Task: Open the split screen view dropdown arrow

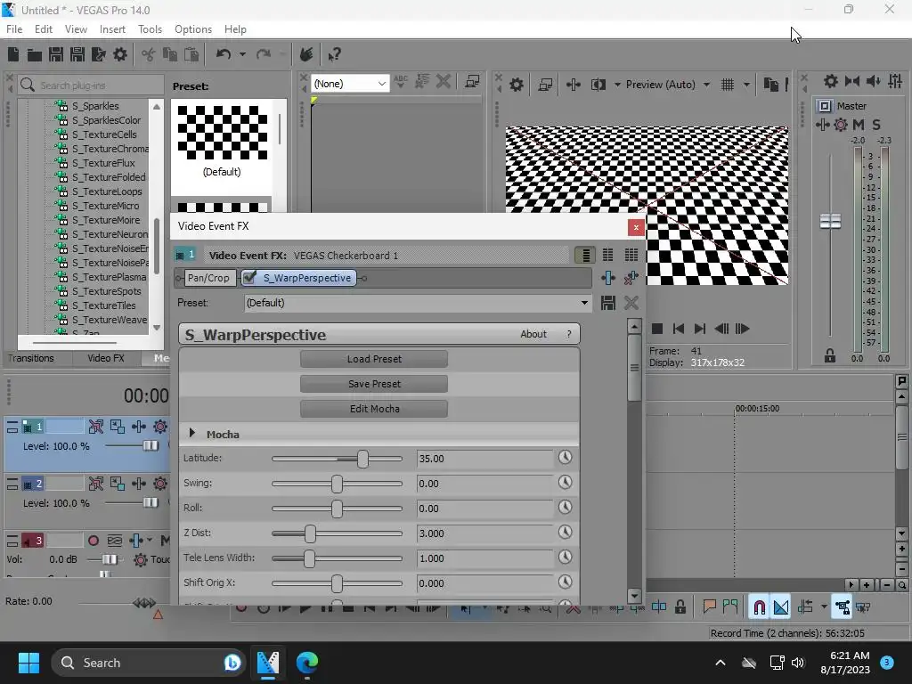Action: (617, 85)
